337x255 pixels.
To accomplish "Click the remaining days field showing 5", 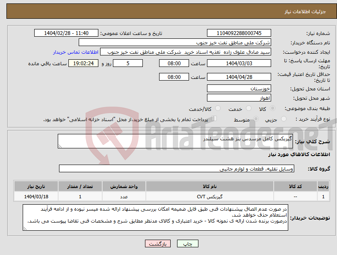I will 128,64.
